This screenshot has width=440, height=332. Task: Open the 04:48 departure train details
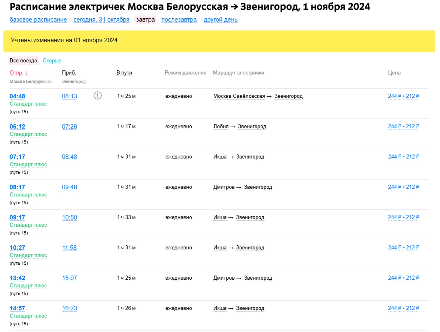(x=17, y=96)
